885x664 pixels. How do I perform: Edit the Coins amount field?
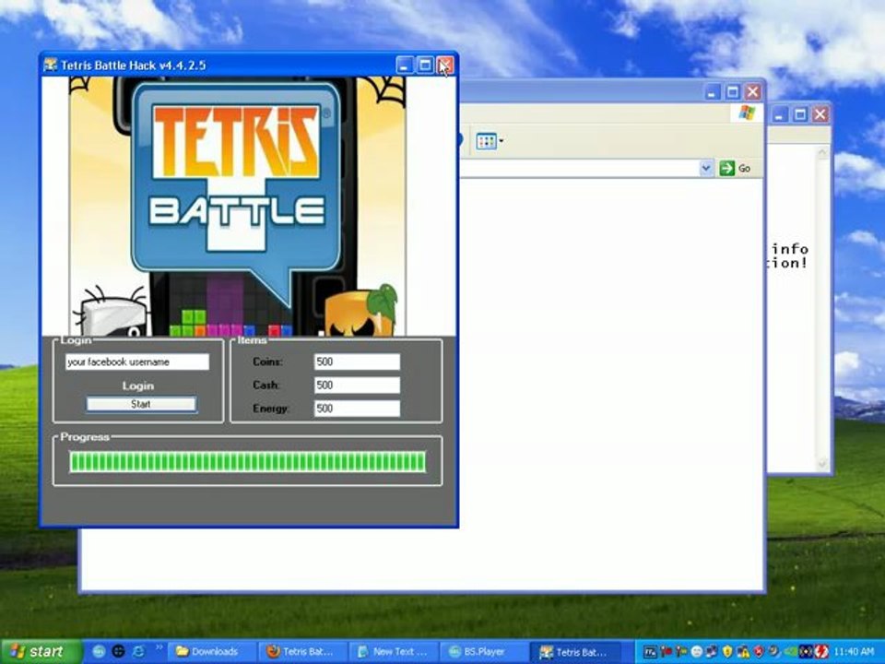pos(357,362)
